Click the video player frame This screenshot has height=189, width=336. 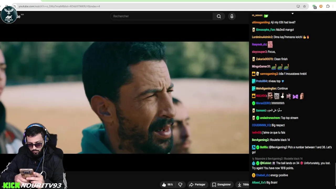124,97
